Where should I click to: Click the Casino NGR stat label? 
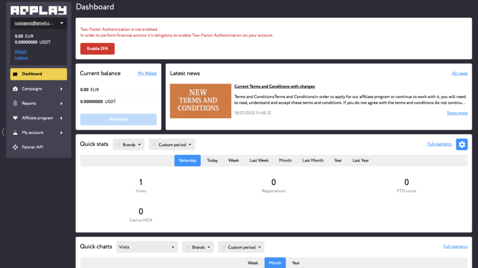click(141, 220)
